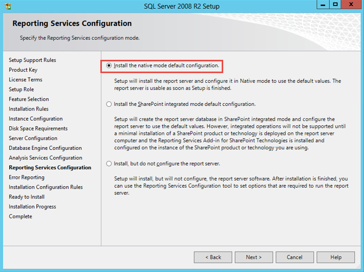The height and width of the screenshot is (272, 364).
Task: Maximize the SQL Server setup window
Action: tap(335, 5)
